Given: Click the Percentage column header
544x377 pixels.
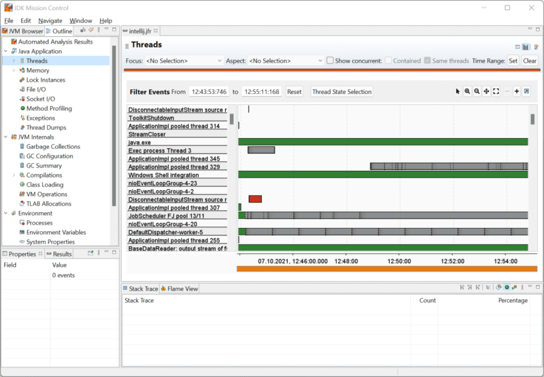Looking at the screenshot, I should (513, 300).
